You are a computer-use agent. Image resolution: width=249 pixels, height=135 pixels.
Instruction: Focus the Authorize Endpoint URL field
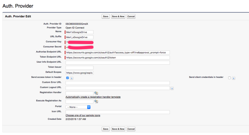click(x=117, y=52)
